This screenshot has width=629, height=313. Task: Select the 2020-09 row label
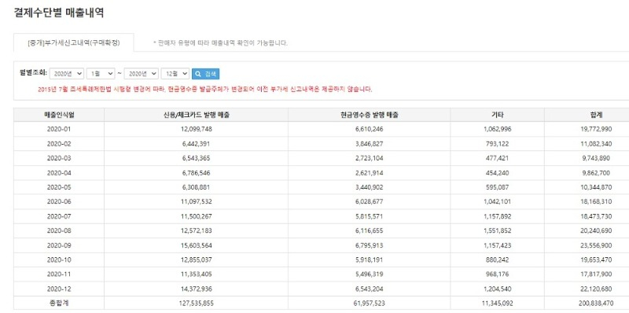(59, 245)
